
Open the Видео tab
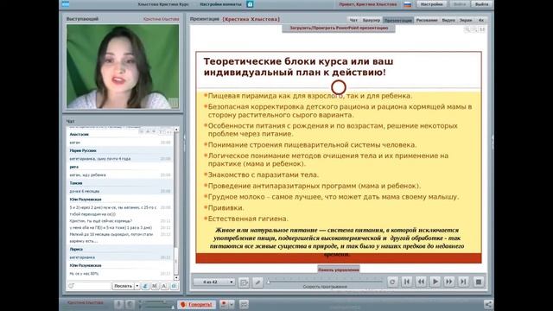pyautogui.click(x=448, y=20)
